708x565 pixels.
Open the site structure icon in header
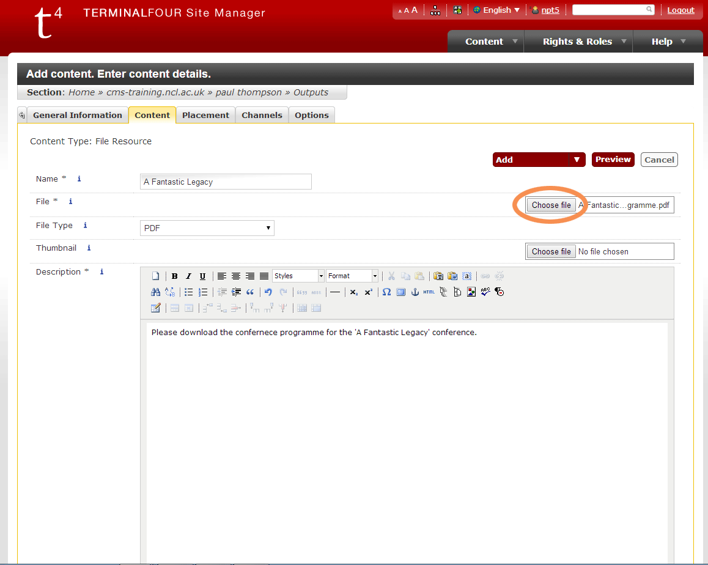(435, 10)
